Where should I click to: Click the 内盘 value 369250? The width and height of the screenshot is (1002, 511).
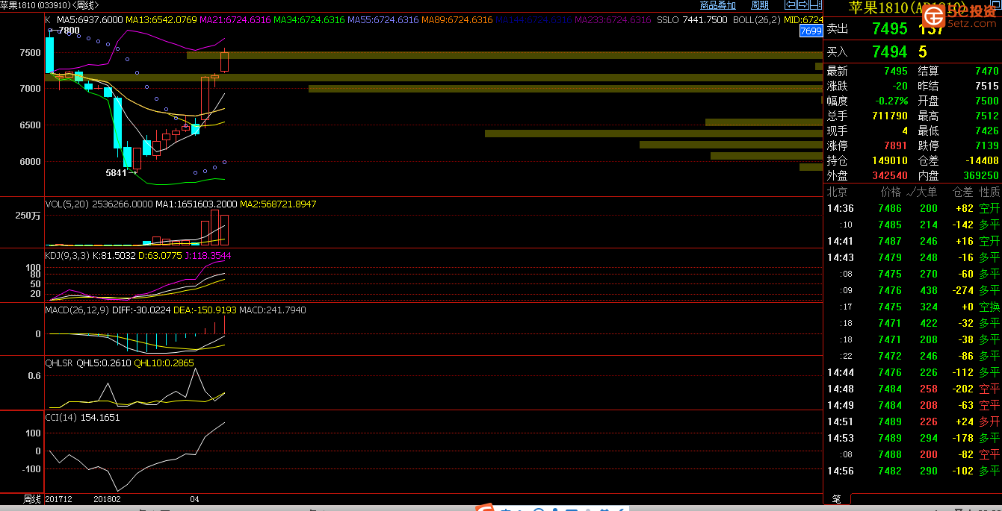tap(981, 175)
